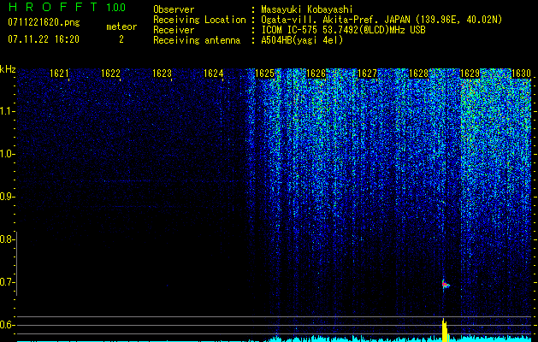Screen dimensions: 538x342
Task: Click the Receiver field label
Action: tap(174, 30)
